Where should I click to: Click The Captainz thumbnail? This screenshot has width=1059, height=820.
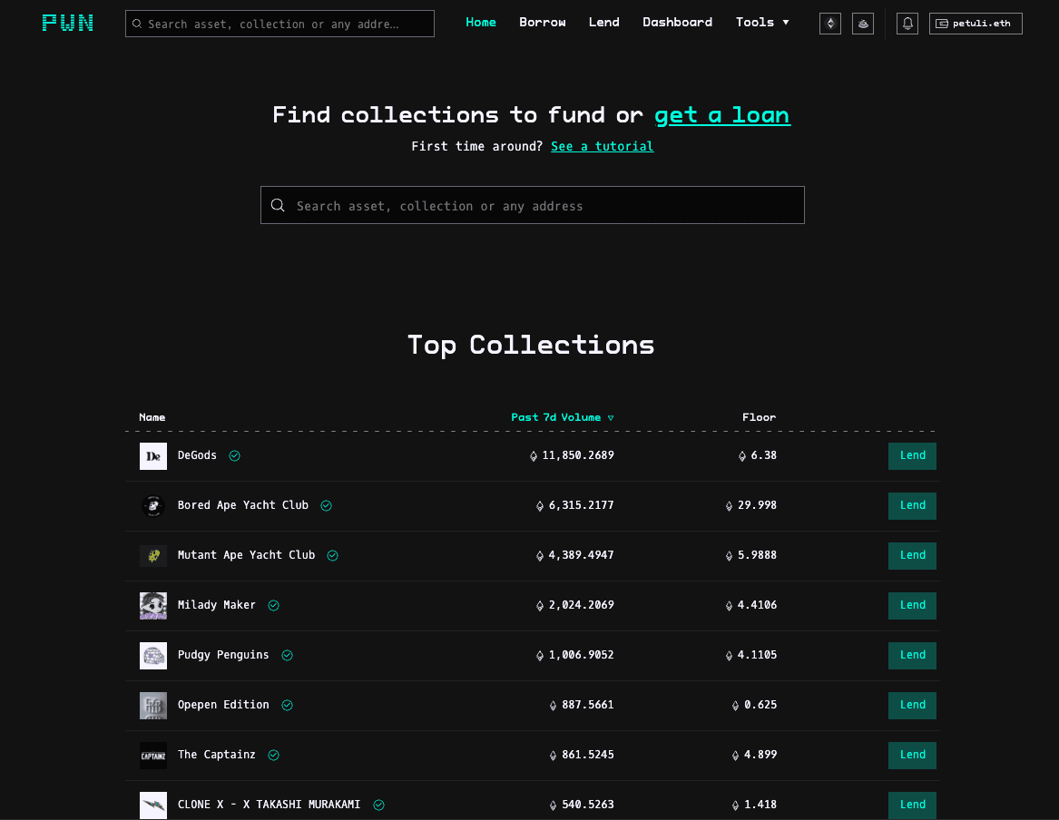click(x=153, y=756)
